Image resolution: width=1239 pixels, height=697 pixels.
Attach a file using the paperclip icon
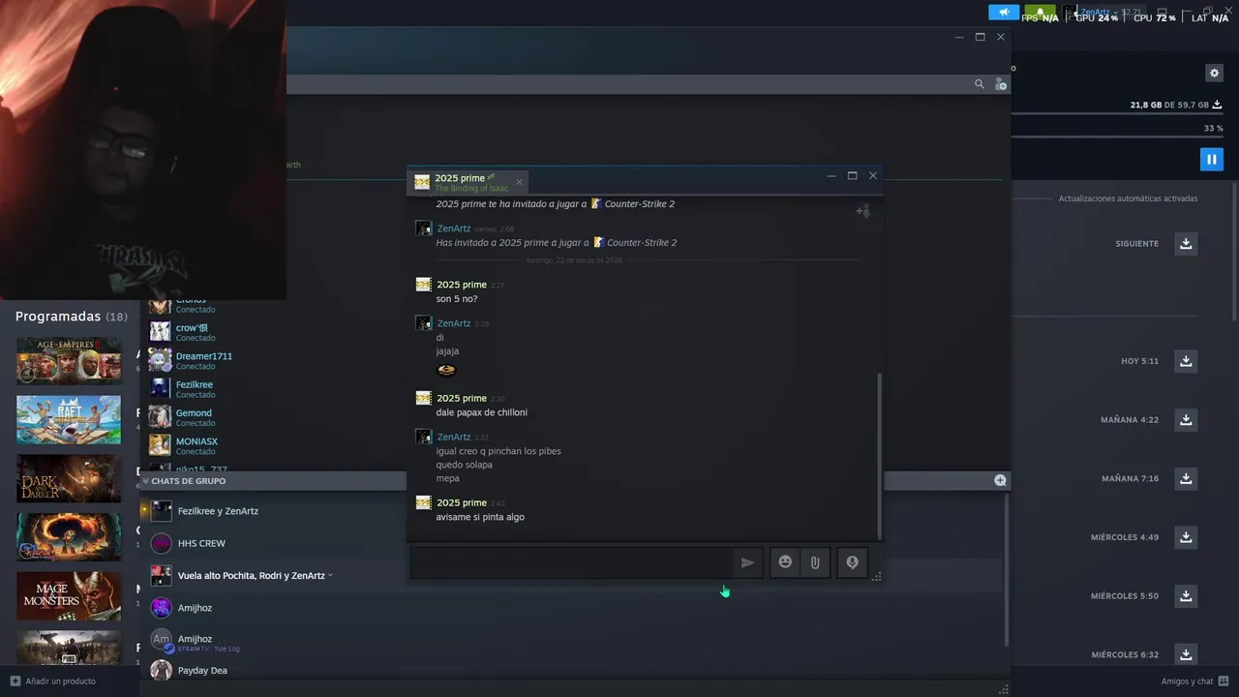pyautogui.click(x=815, y=562)
